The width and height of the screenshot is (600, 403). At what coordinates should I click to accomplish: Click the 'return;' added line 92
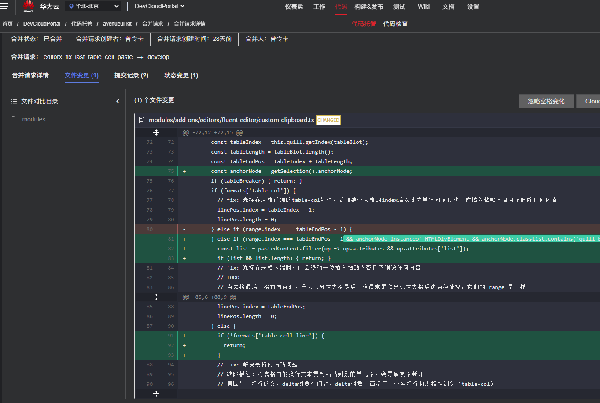(x=235, y=345)
